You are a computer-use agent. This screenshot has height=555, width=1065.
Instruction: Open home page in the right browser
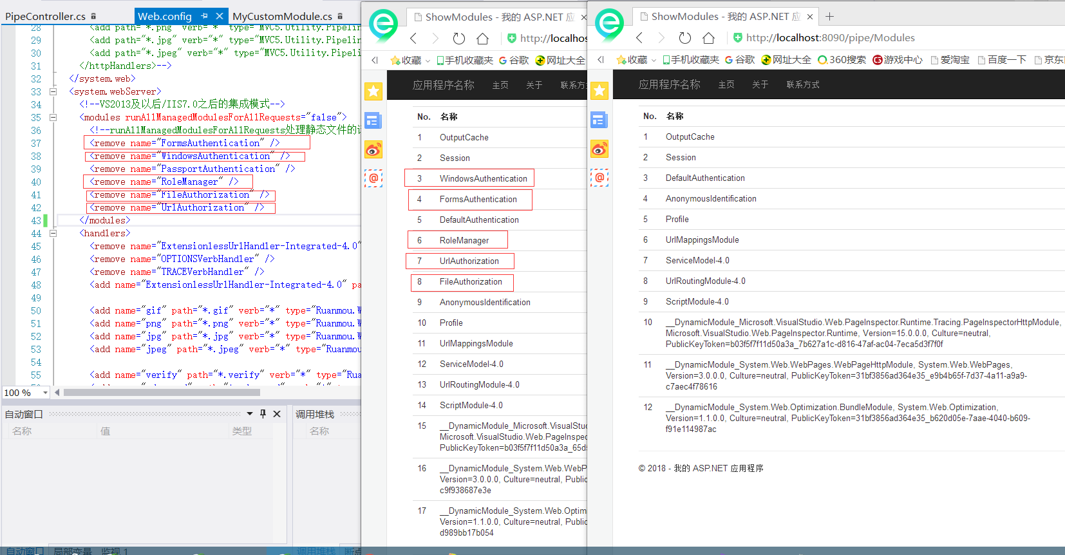(x=709, y=38)
